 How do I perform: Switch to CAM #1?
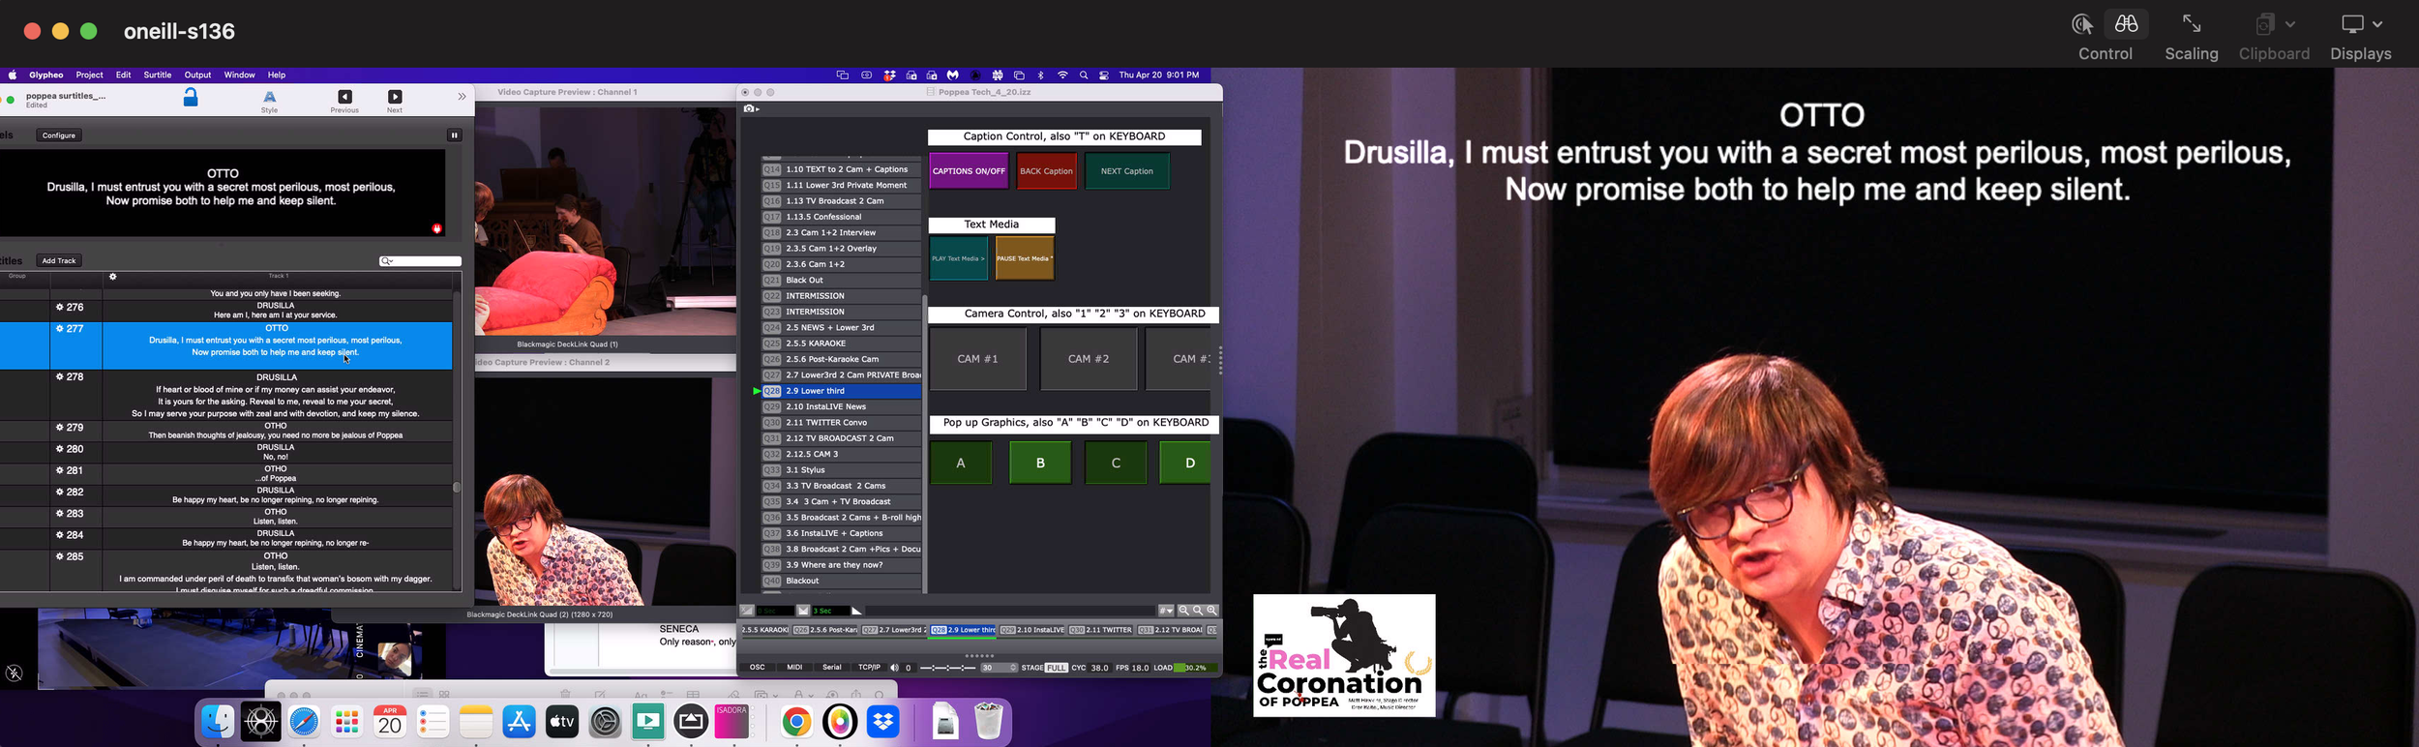pos(977,359)
